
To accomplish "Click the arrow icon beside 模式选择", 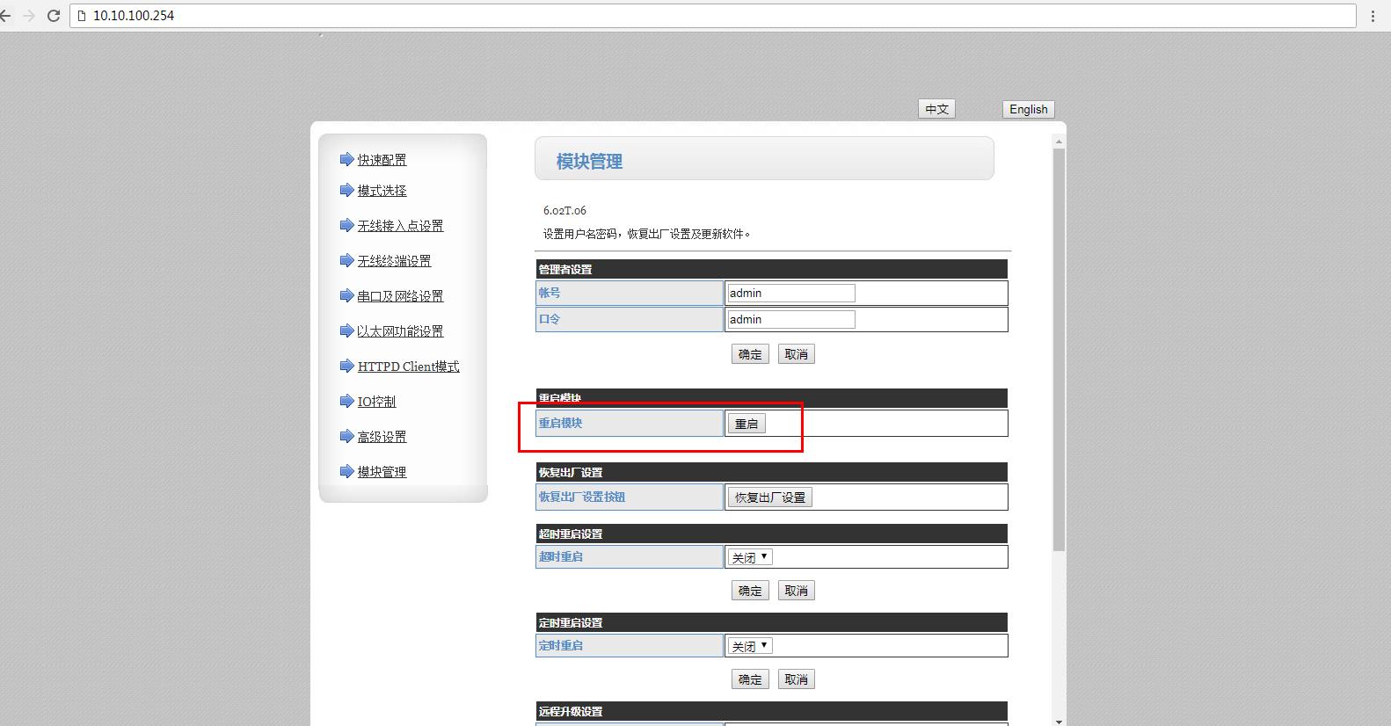I will 346,190.
